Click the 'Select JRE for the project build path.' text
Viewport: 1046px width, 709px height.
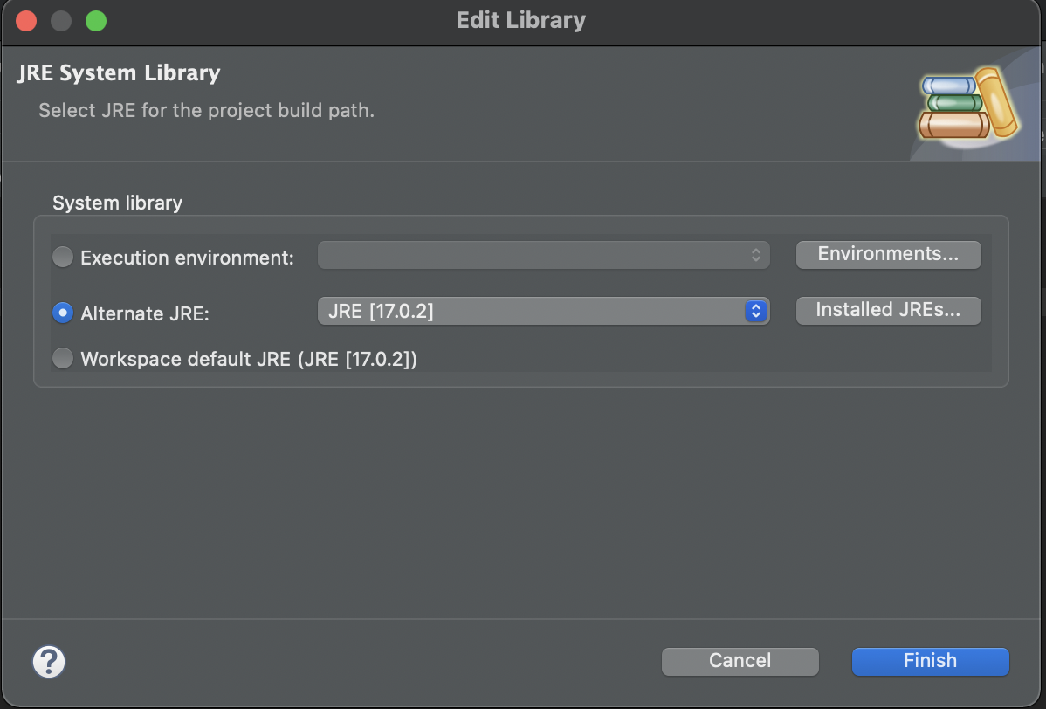[206, 110]
